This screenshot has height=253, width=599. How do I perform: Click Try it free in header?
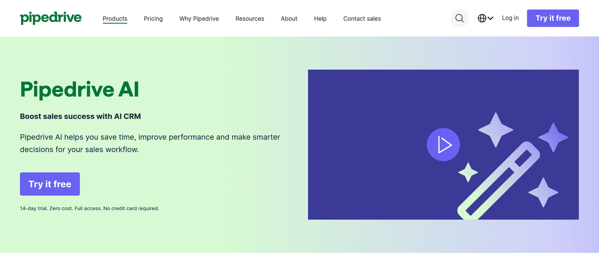553,18
